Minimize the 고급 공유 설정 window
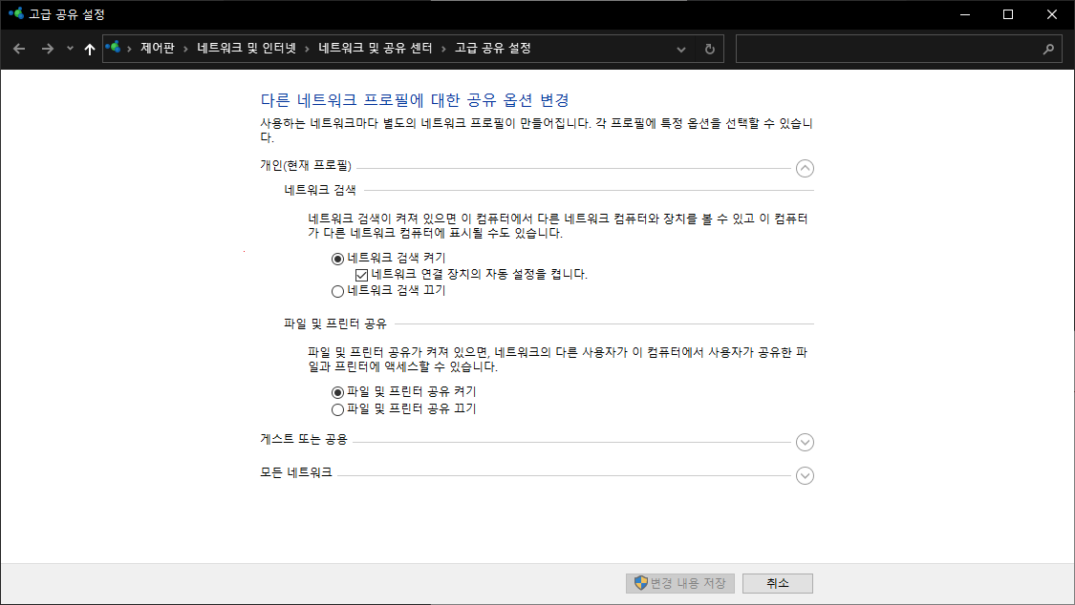 [964, 14]
